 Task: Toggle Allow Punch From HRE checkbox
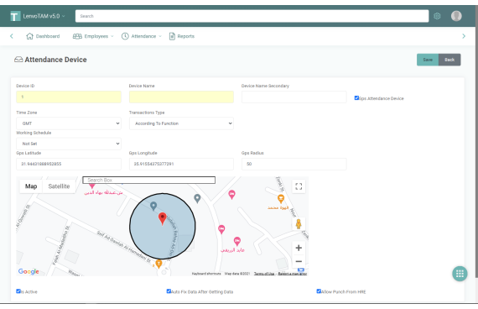(x=319, y=291)
